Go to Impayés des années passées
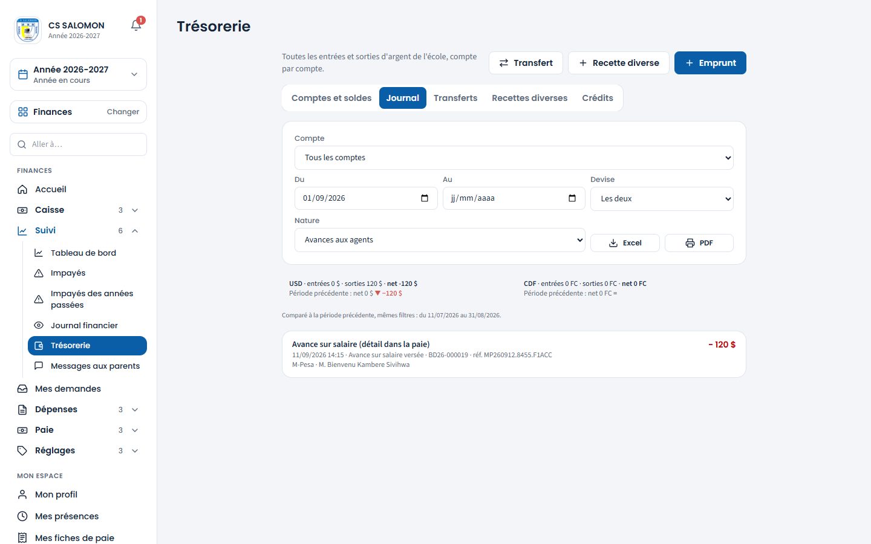The width and height of the screenshot is (871, 544). pos(87,299)
